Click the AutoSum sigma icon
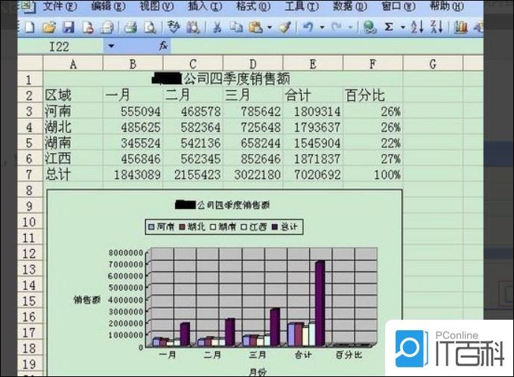This screenshot has width=514, height=377. (389, 28)
